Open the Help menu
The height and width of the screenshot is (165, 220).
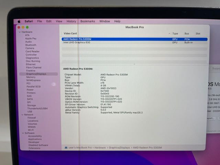(x=117, y=21)
